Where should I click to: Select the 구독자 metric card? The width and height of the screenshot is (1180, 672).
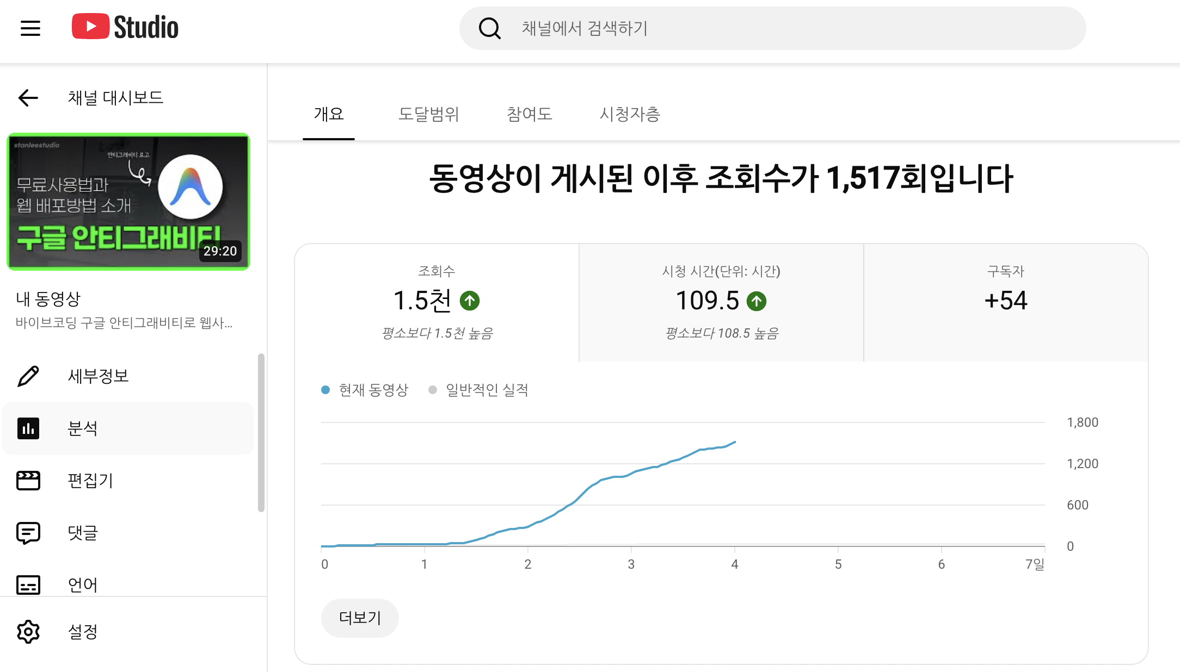(1005, 302)
